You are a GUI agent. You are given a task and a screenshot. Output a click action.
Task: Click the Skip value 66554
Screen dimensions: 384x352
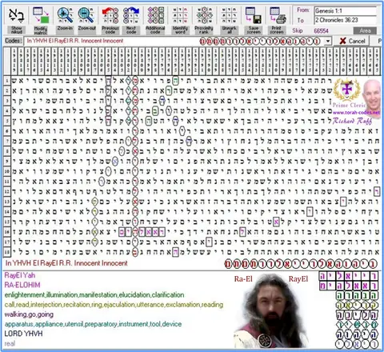tap(321, 31)
